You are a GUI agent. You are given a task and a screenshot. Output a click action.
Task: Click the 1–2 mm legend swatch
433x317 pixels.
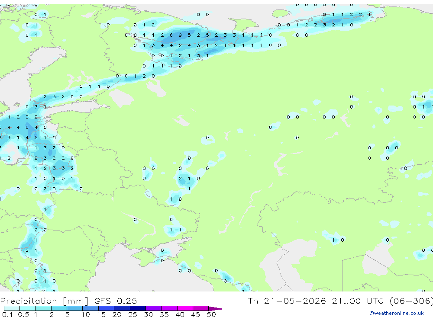coord(43,308)
